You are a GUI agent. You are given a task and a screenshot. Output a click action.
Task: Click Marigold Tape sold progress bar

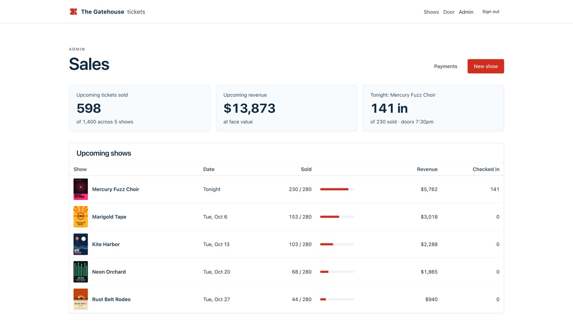click(x=337, y=217)
